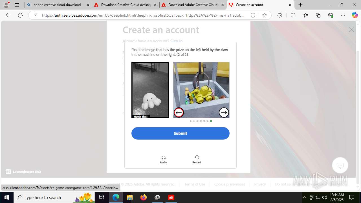The image size is (361, 203).
Task: Open the Collections panel
Action: click(x=318, y=15)
